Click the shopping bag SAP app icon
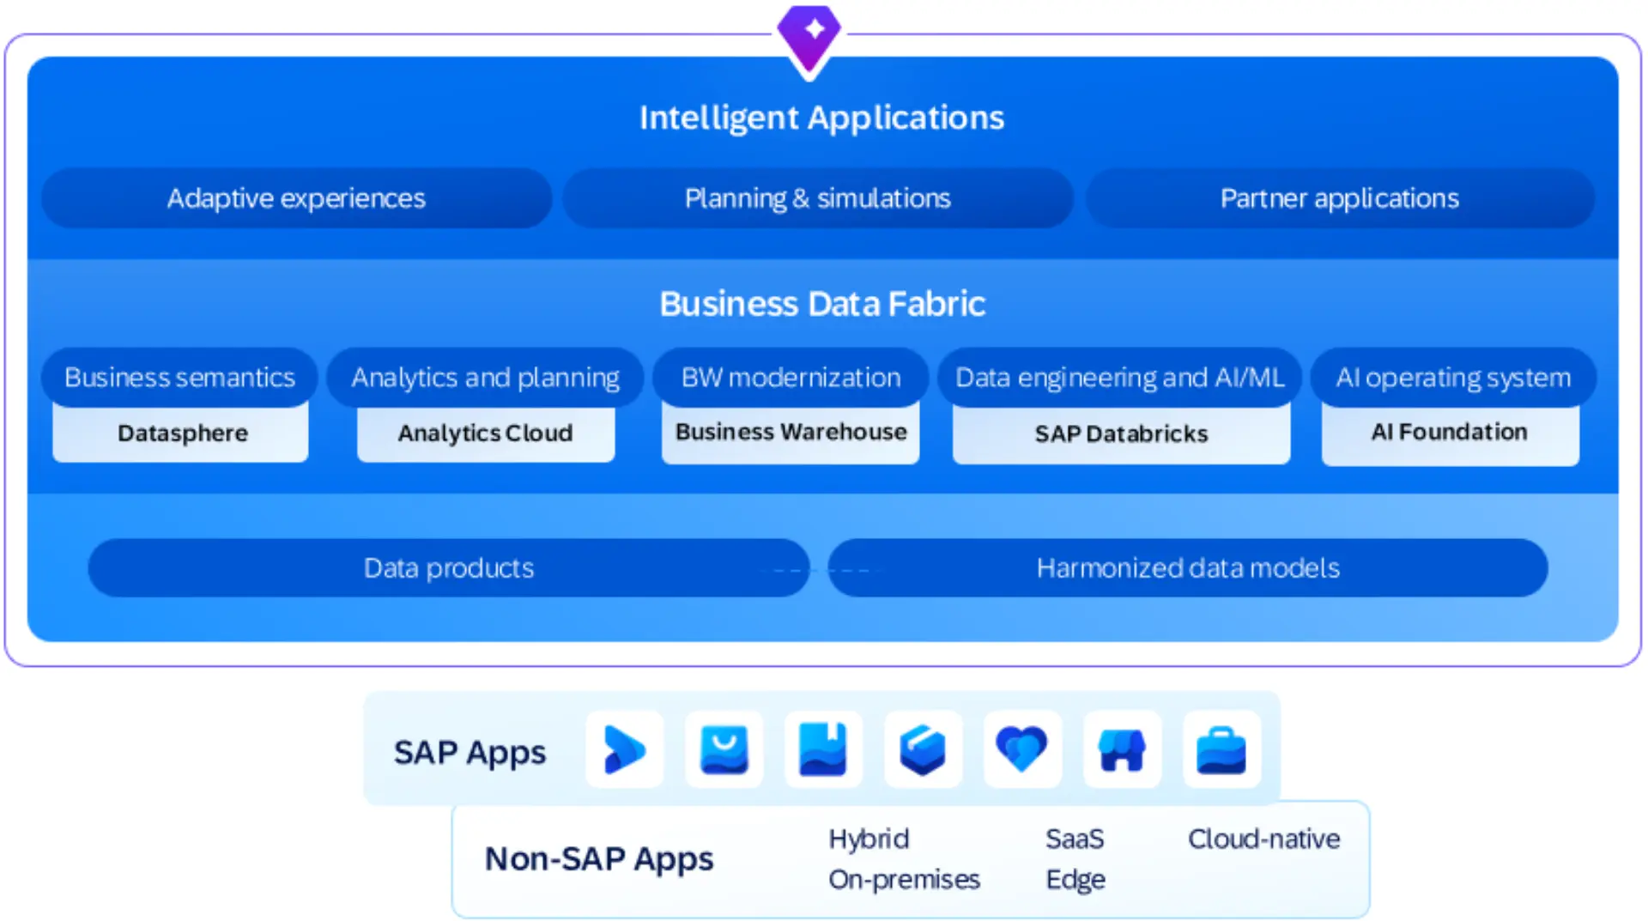 tap(724, 750)
